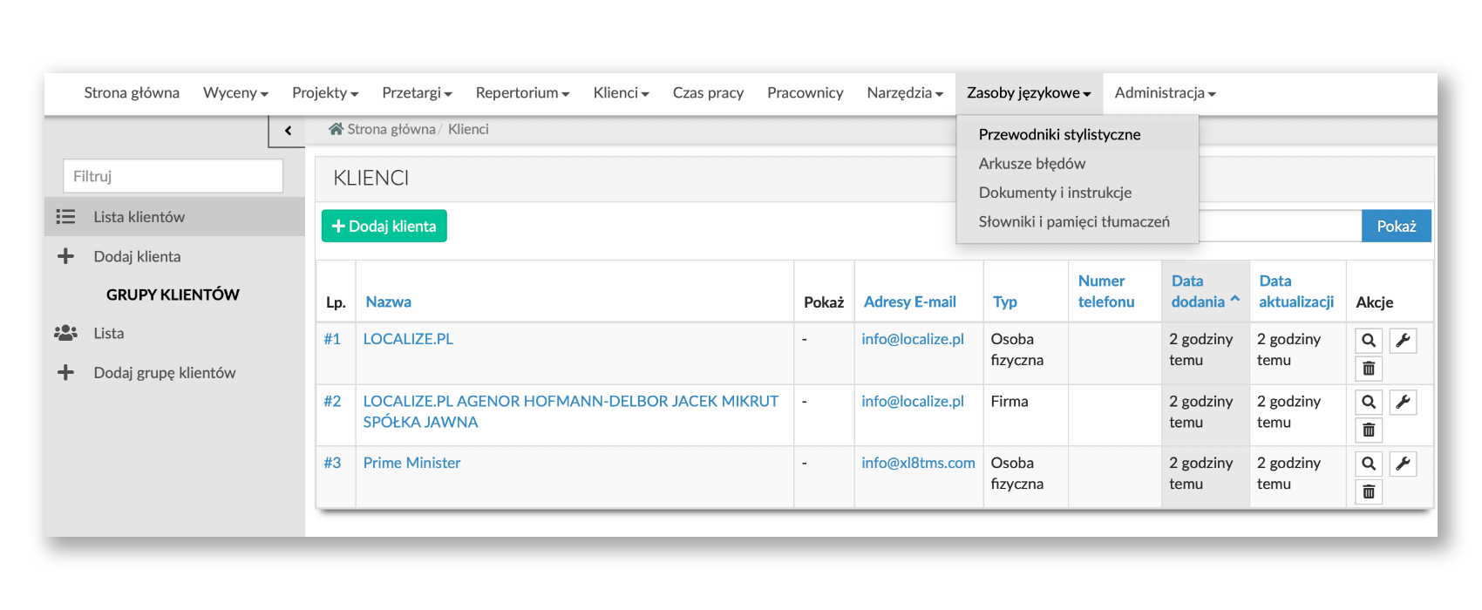Click the green Dodaj klienta button
This screenshot has width=1482, height=610.
click(x=384, y=226)
